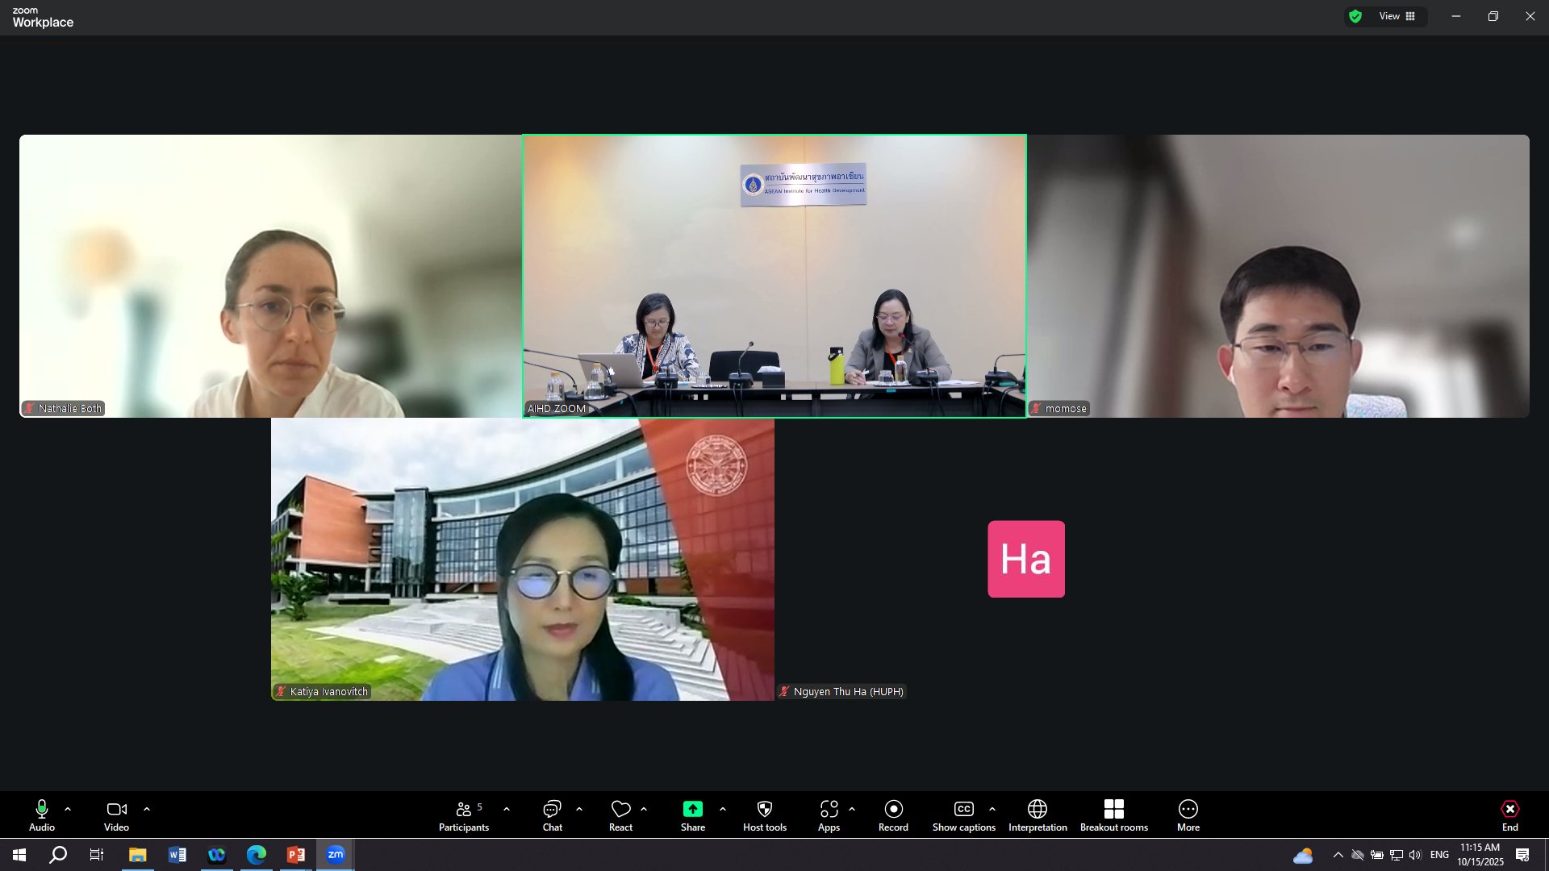Screen dimensions: 1549x871
Task: Open the View layout menu
Action: tap(1397, 16)
